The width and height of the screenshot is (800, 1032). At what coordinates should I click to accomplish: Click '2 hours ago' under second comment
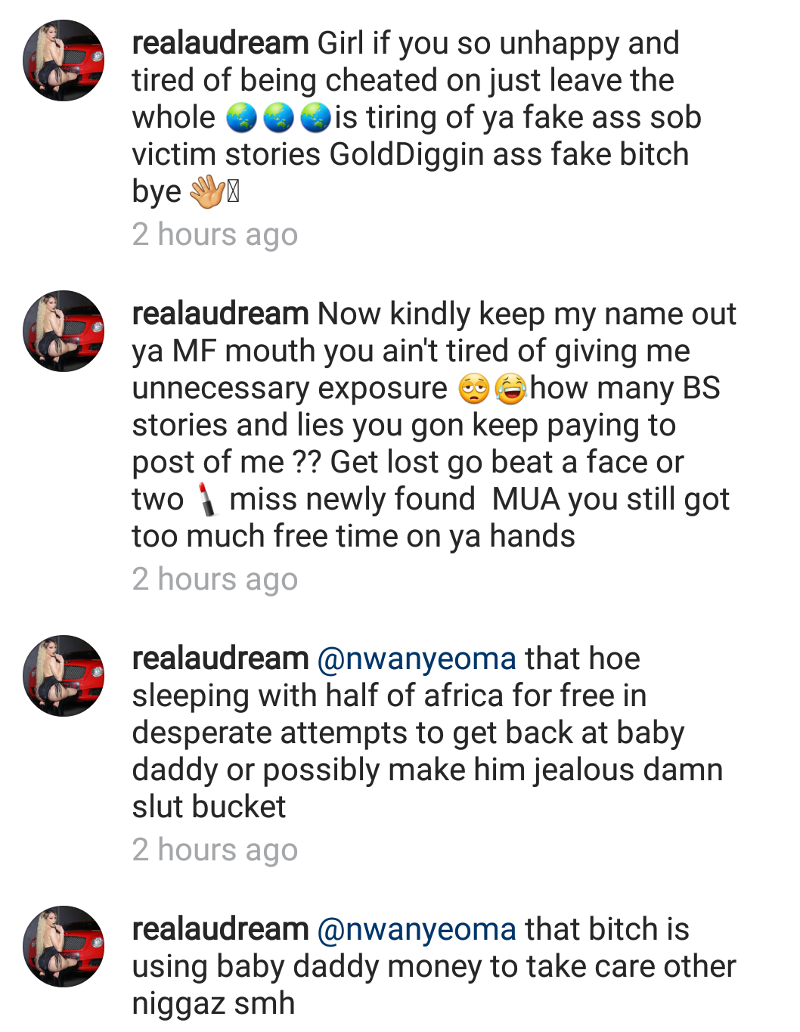click(215, 579)
